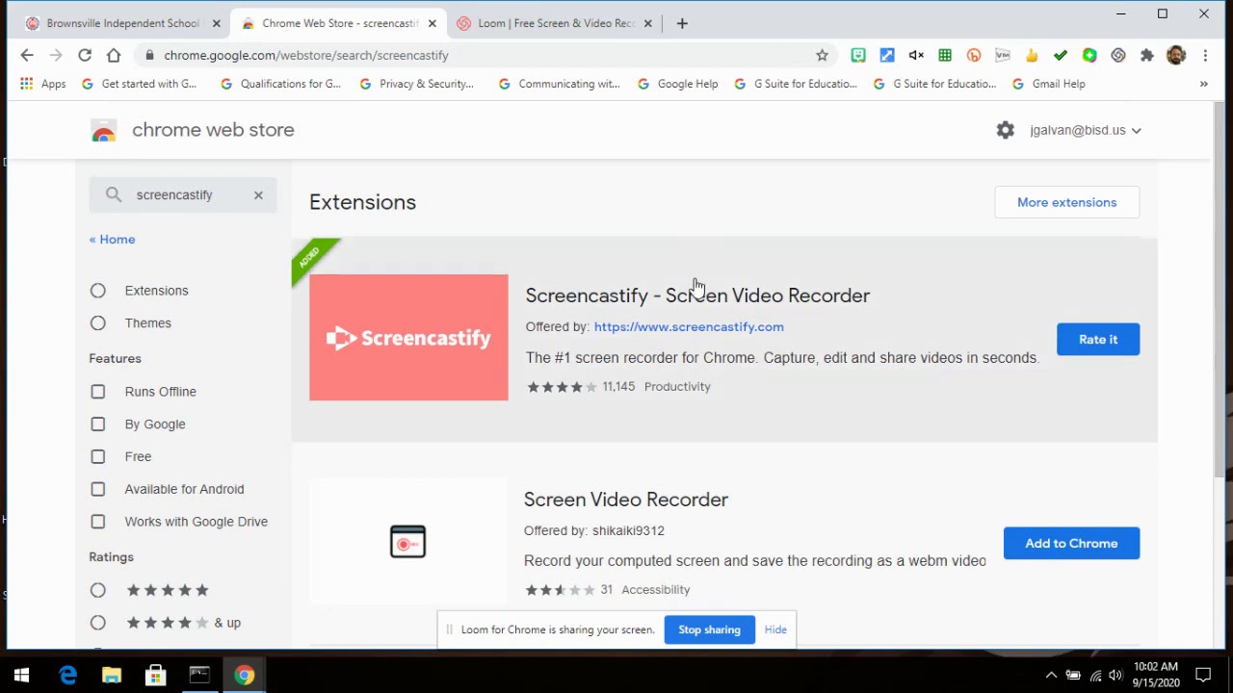Open File Explorer from taskbar
Image resolution: width=1233 pixels, height=693 pixels.
tap(112, 676)
